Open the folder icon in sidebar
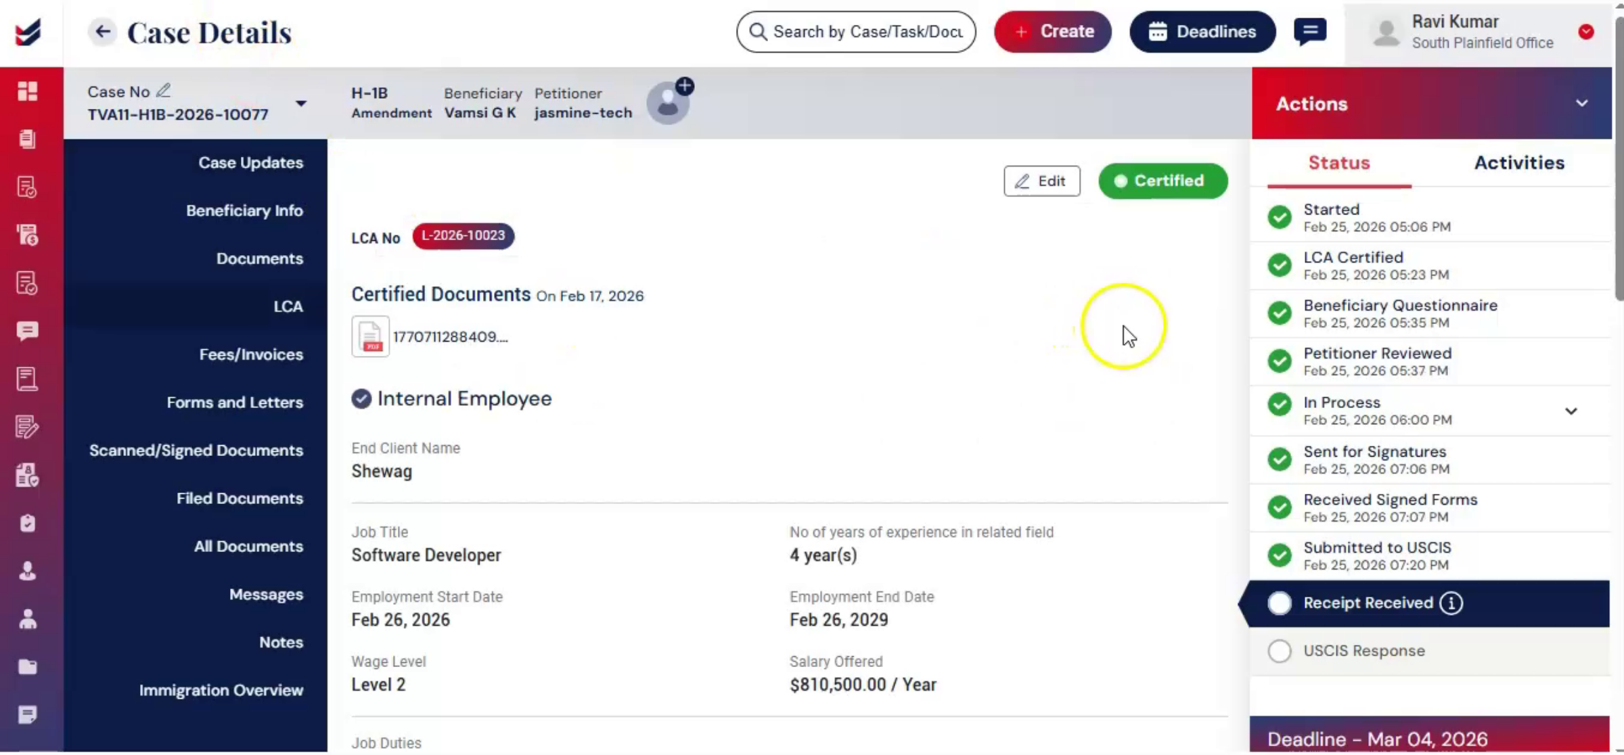This screenshot has width=1624, height=755. click(x=28, y=667)
